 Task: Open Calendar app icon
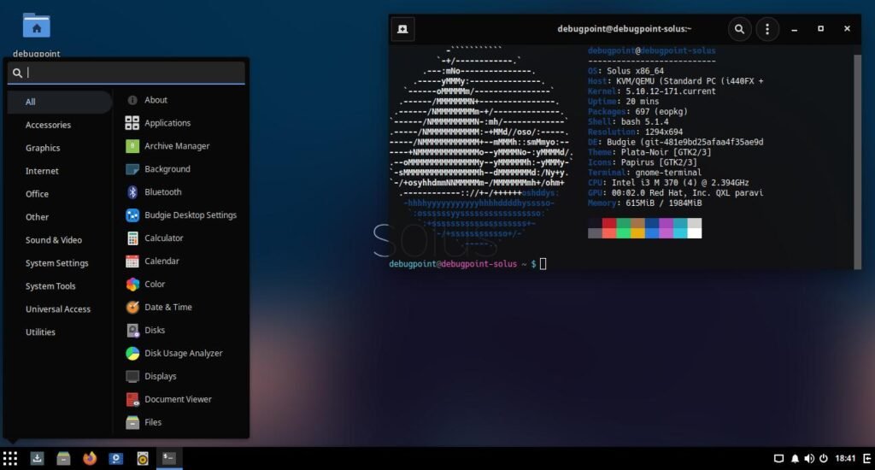(x=132, y=261)
